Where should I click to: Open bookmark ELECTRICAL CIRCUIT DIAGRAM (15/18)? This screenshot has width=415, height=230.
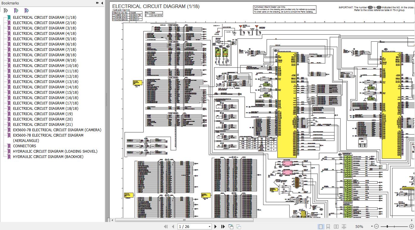(x=46, y=93)
